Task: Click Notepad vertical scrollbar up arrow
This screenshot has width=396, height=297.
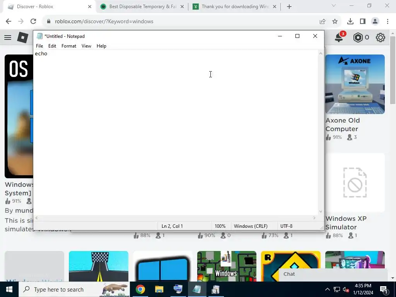Action: click(x=321, y=53)
